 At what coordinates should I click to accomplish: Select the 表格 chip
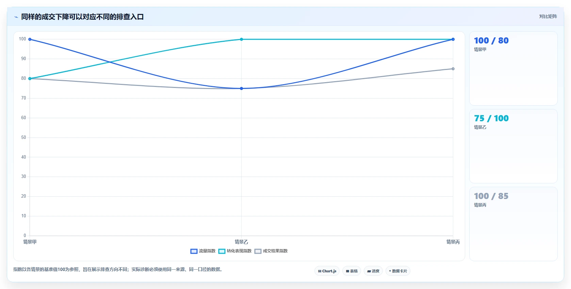click(352, 271)
